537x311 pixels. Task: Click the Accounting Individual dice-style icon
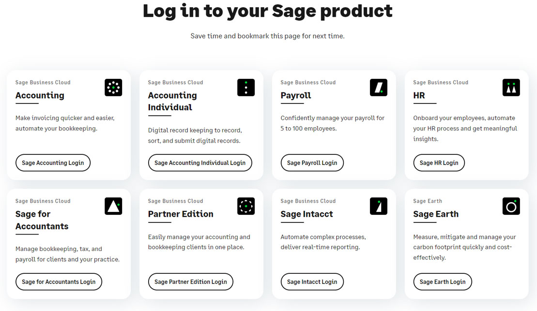tap(246, 88)
